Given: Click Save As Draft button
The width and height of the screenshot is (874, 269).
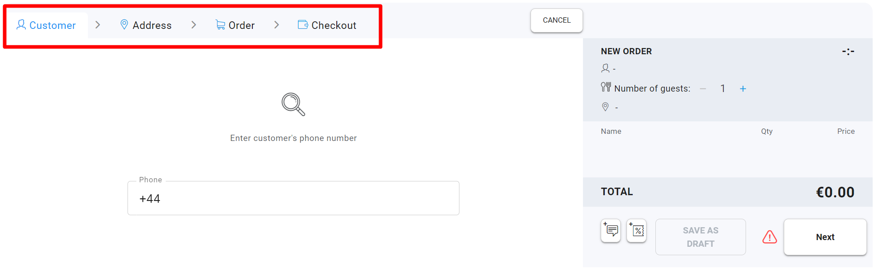Looking at the screenshot, I should [701, 237].
